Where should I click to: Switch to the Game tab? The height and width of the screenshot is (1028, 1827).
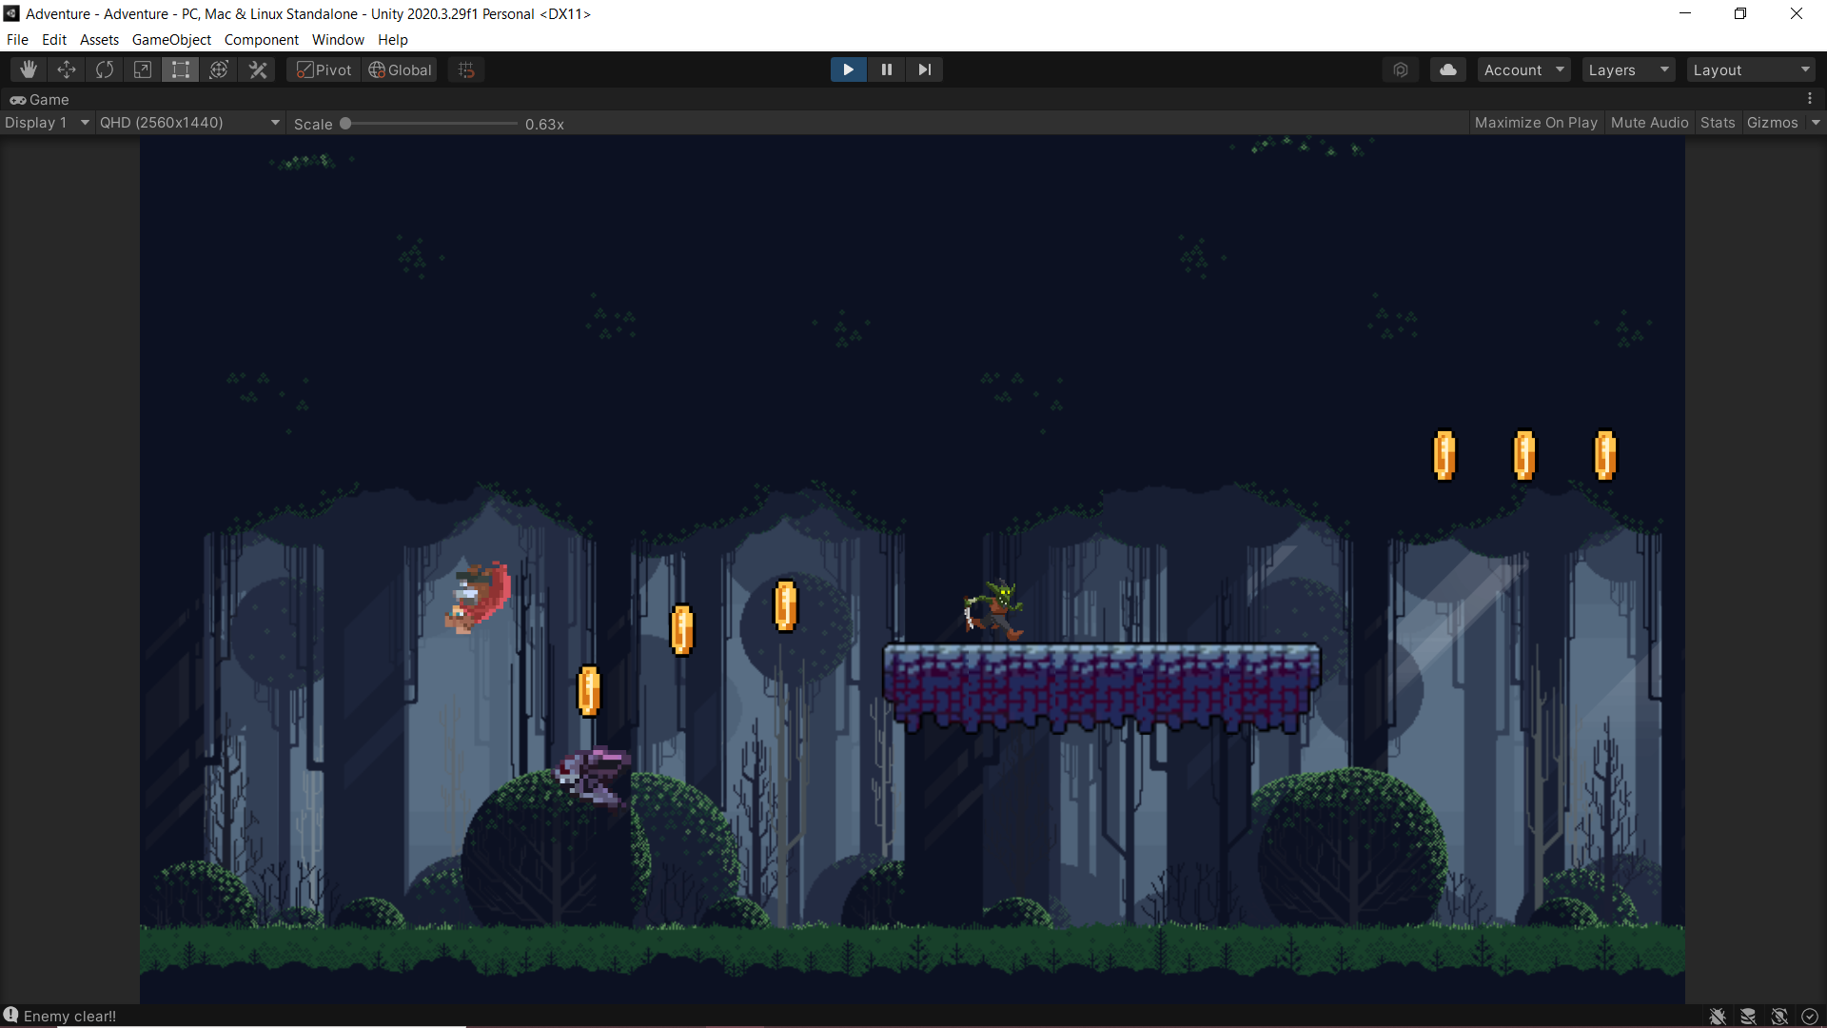pyautogui.click(x=40, y=99)
